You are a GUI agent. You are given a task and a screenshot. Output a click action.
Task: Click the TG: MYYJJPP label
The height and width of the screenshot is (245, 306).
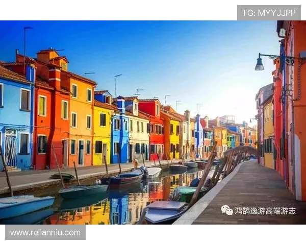click(269, 12)
